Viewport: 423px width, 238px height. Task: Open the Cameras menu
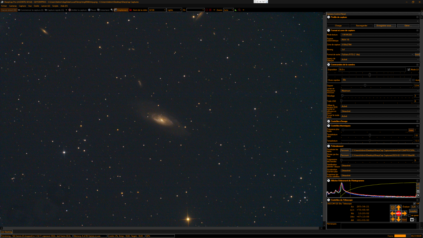point(13,6)
